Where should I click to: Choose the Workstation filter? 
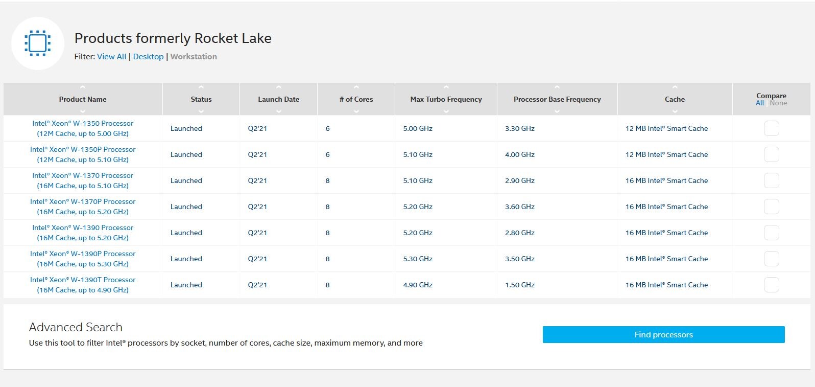coord(194,57)
